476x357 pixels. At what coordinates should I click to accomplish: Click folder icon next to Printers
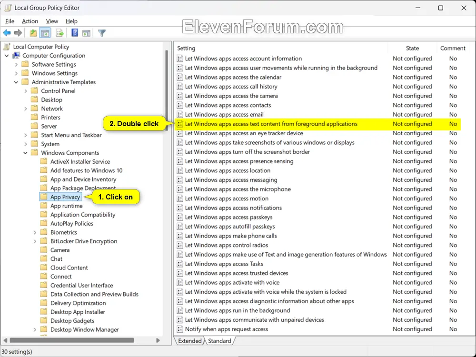coord(35,117)
